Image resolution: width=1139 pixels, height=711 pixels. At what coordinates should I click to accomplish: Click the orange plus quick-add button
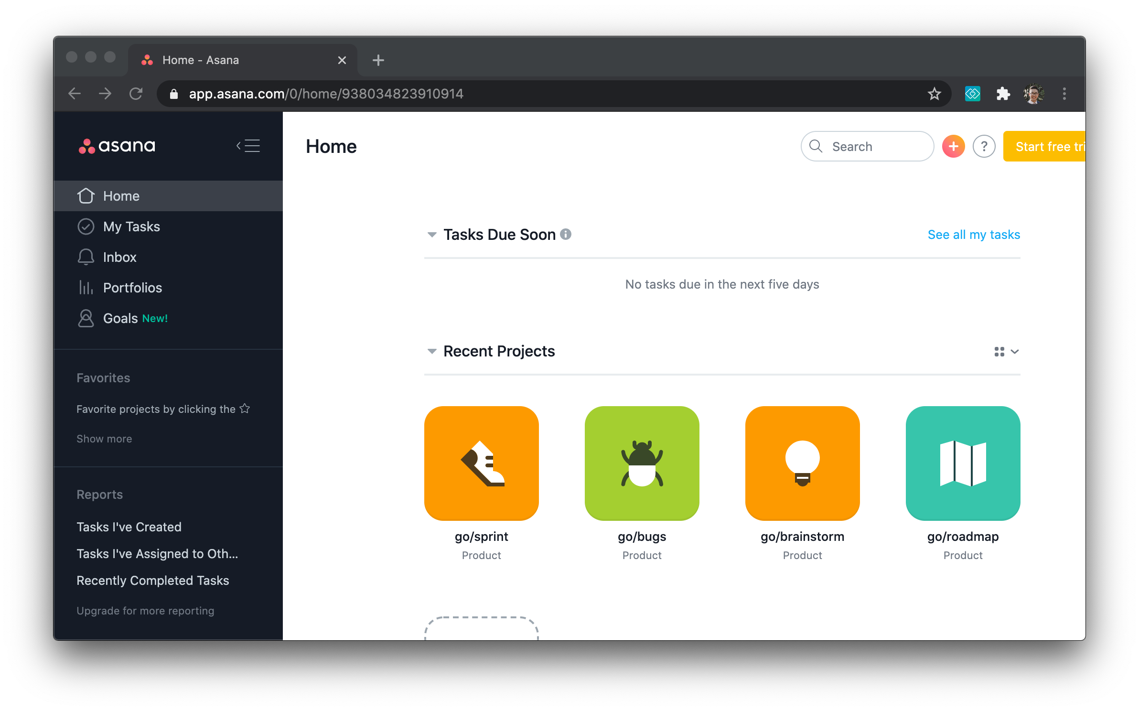tap(953, 146)
